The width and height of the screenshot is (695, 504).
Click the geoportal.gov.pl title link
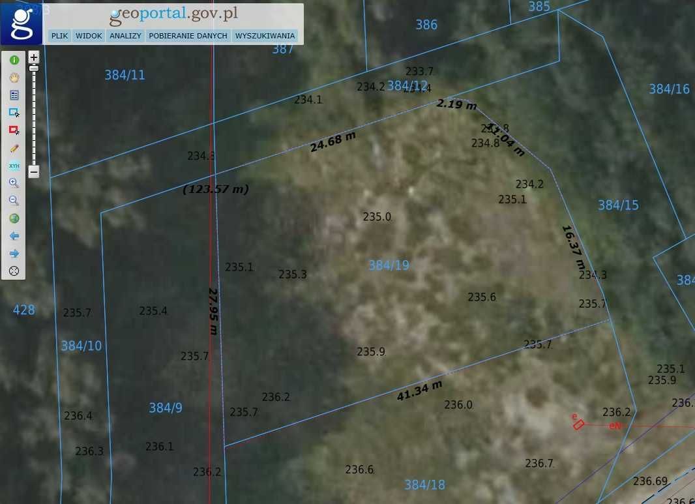(173, 15)
